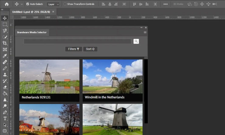This screenshot has height=135, width=225.
Task: Select the dark windmill cloudy sky thumbnail
Action: pyautogui.click(x=112, y=119)
